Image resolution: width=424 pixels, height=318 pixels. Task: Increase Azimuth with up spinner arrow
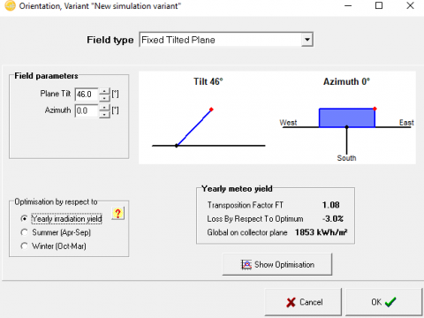point(104,108)
